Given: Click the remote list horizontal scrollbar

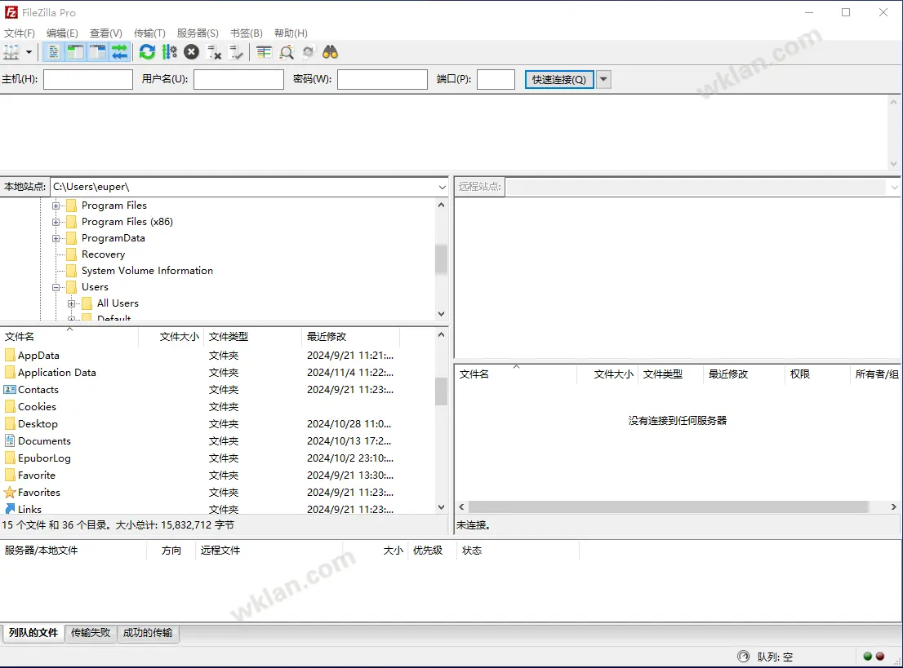Looking at the screenshot, I should click(x=668, y=507).
